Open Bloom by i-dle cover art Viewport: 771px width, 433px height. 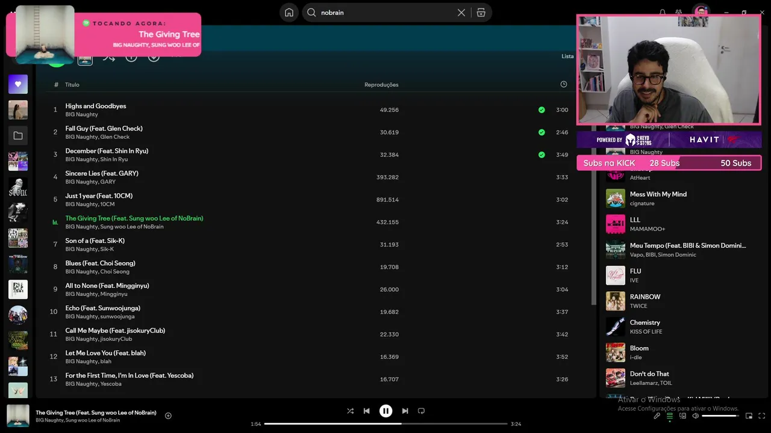616,352
